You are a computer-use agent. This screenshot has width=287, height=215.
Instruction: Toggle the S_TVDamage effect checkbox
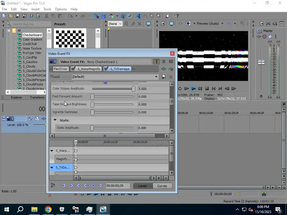click(106, 69)
